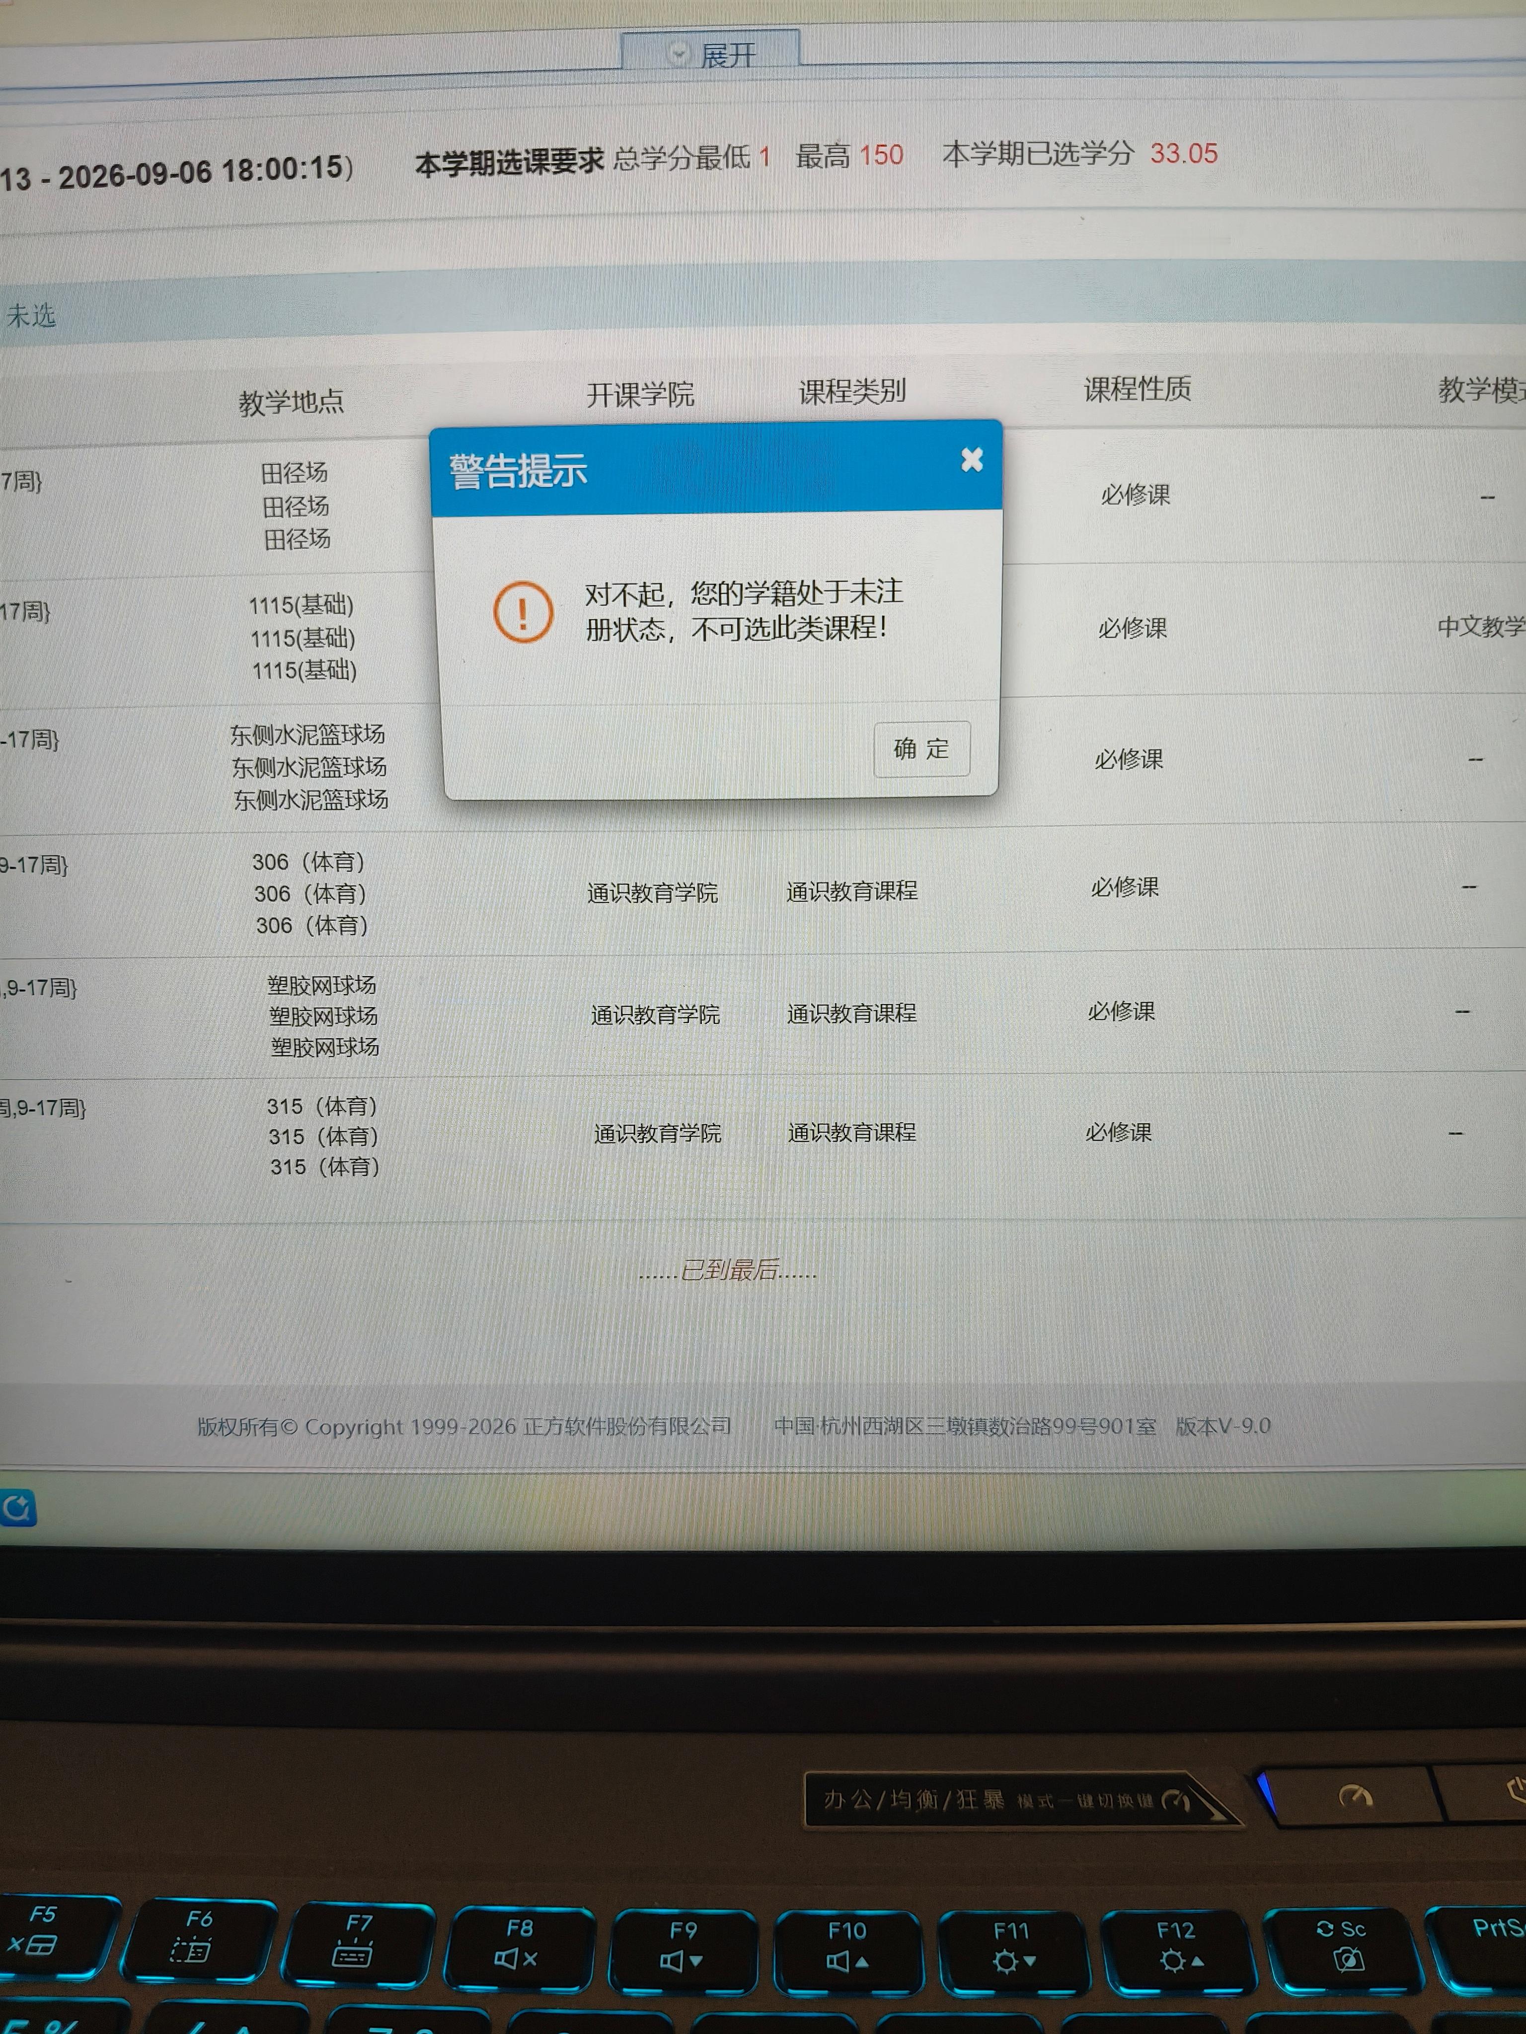Close the 警告提示 dialog with X
Image resolution: width=1526 pixels, height=2034 pixels.
[x=971, y=460]
